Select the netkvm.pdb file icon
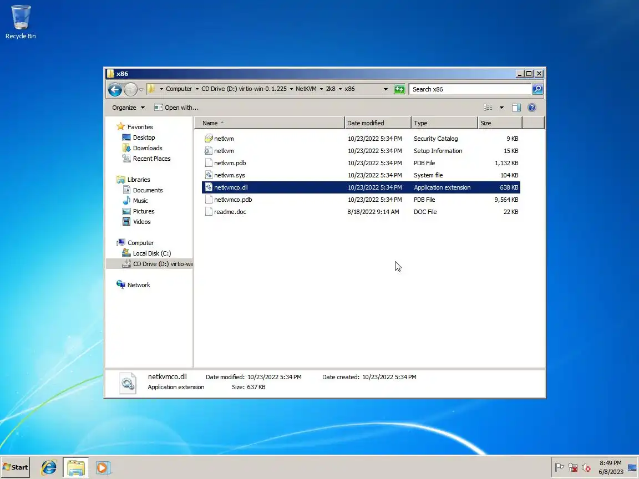This screenshot has width=639, height=479. pyautogui.click(x=209, y=163)
